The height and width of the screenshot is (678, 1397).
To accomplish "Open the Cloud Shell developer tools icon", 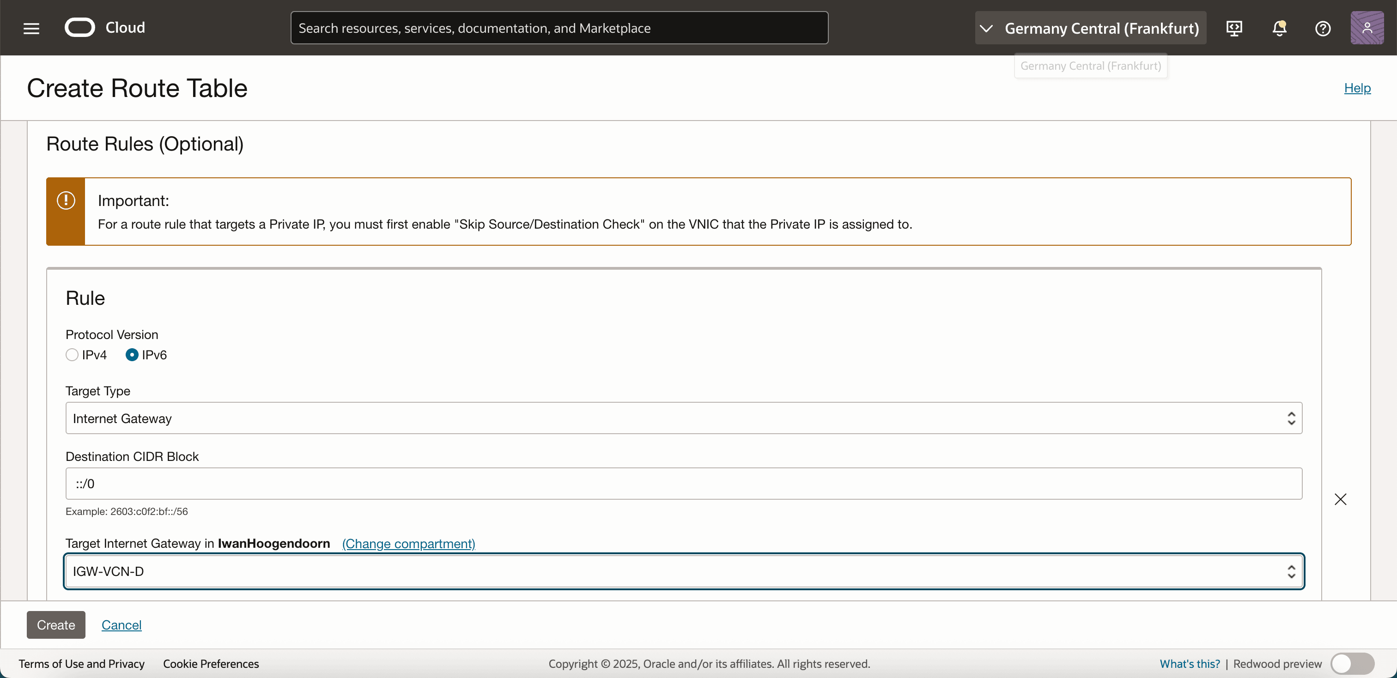I will coord(1234,28).
